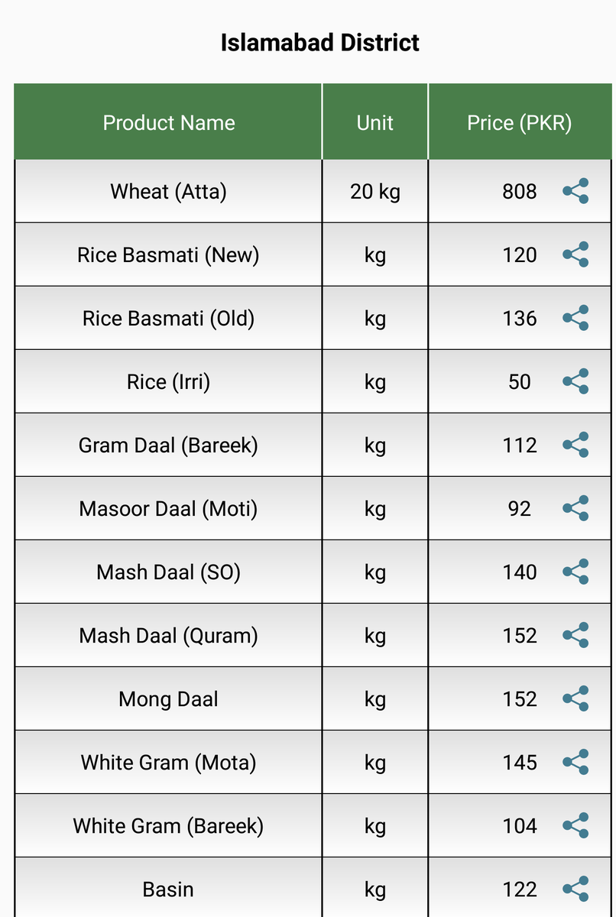
Task: Share Mash Daal (Quram) price
Action: [x=575, y=635]
